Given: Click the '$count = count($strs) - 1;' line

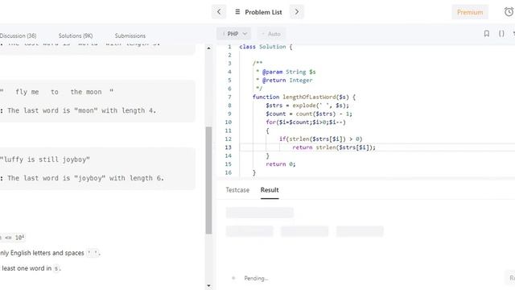Looking at the screenshot, I should click(x=309, y=114).
